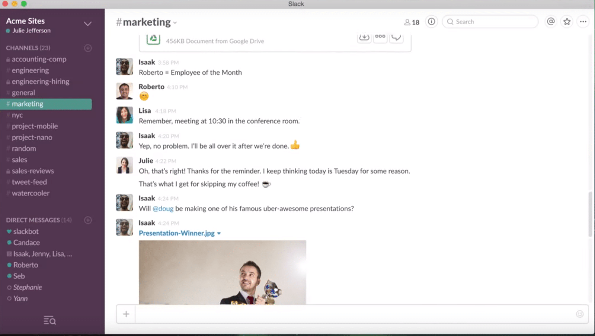The height and width of the screenshot is (336, 595).
Task: Click the 4:22 PM timestamp on Julie's message
Action: [x=166, y=161]
